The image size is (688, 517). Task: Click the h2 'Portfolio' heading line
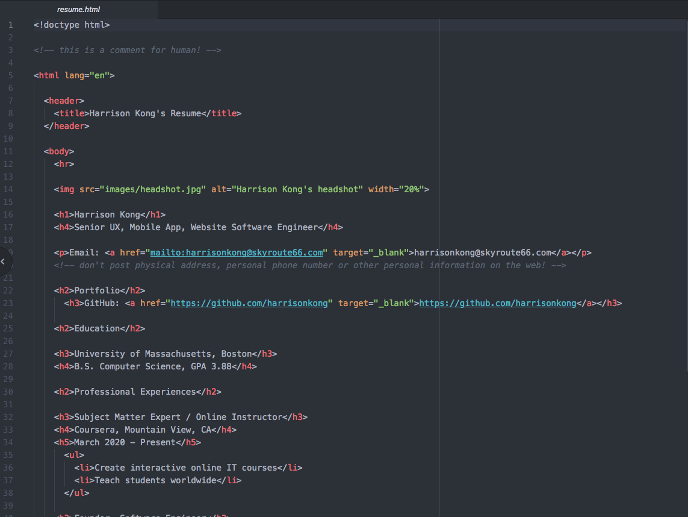tap(99, 290)
